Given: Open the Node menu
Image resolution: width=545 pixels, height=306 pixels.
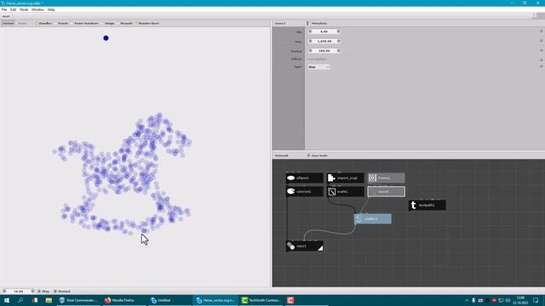Looking at the screenshot, I should 24,9.
